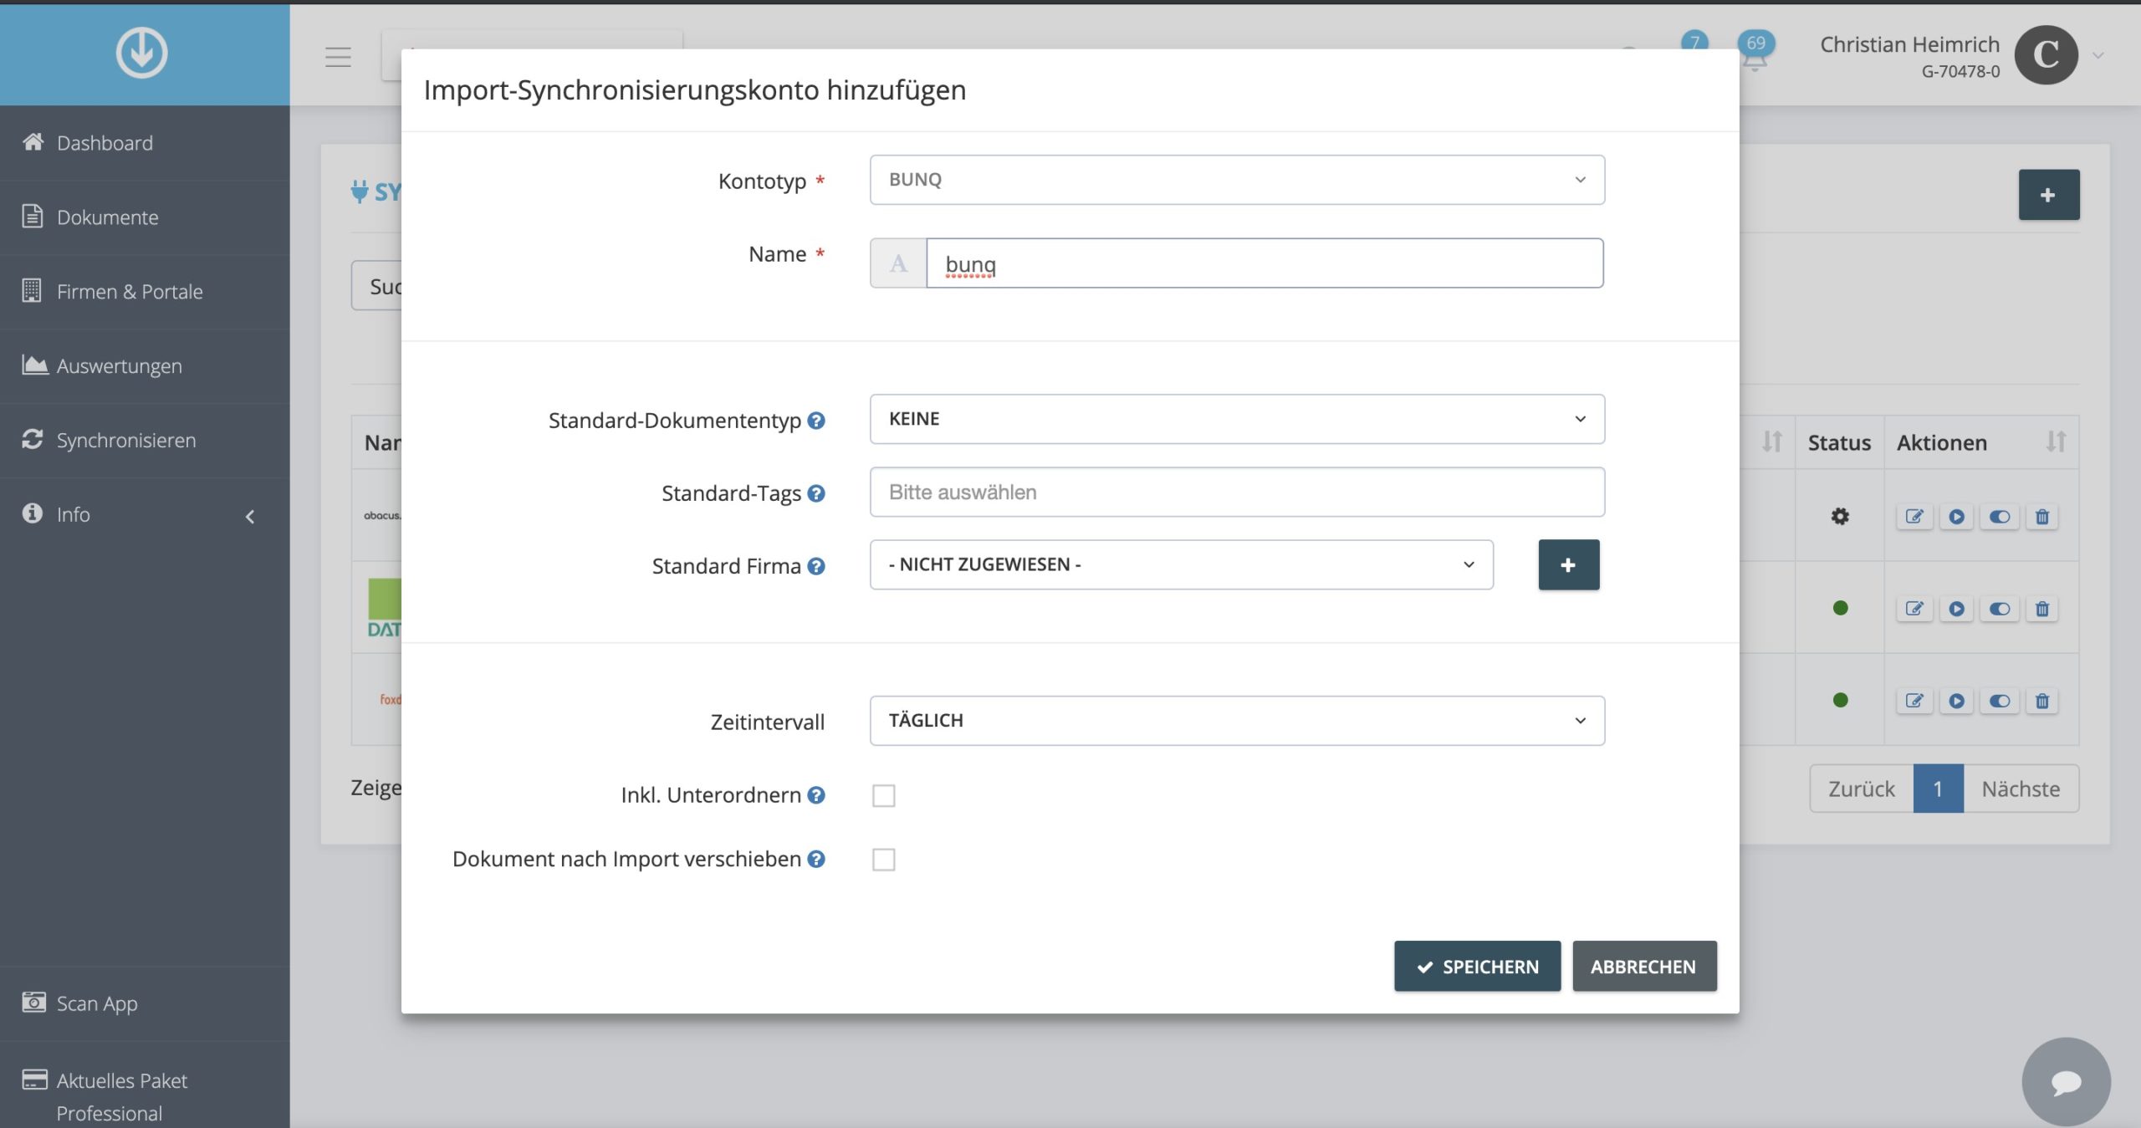This screenshot has height=1128, width=2141.
Task: Click the run icon in the abacus row
Action: click(1957, 517)
